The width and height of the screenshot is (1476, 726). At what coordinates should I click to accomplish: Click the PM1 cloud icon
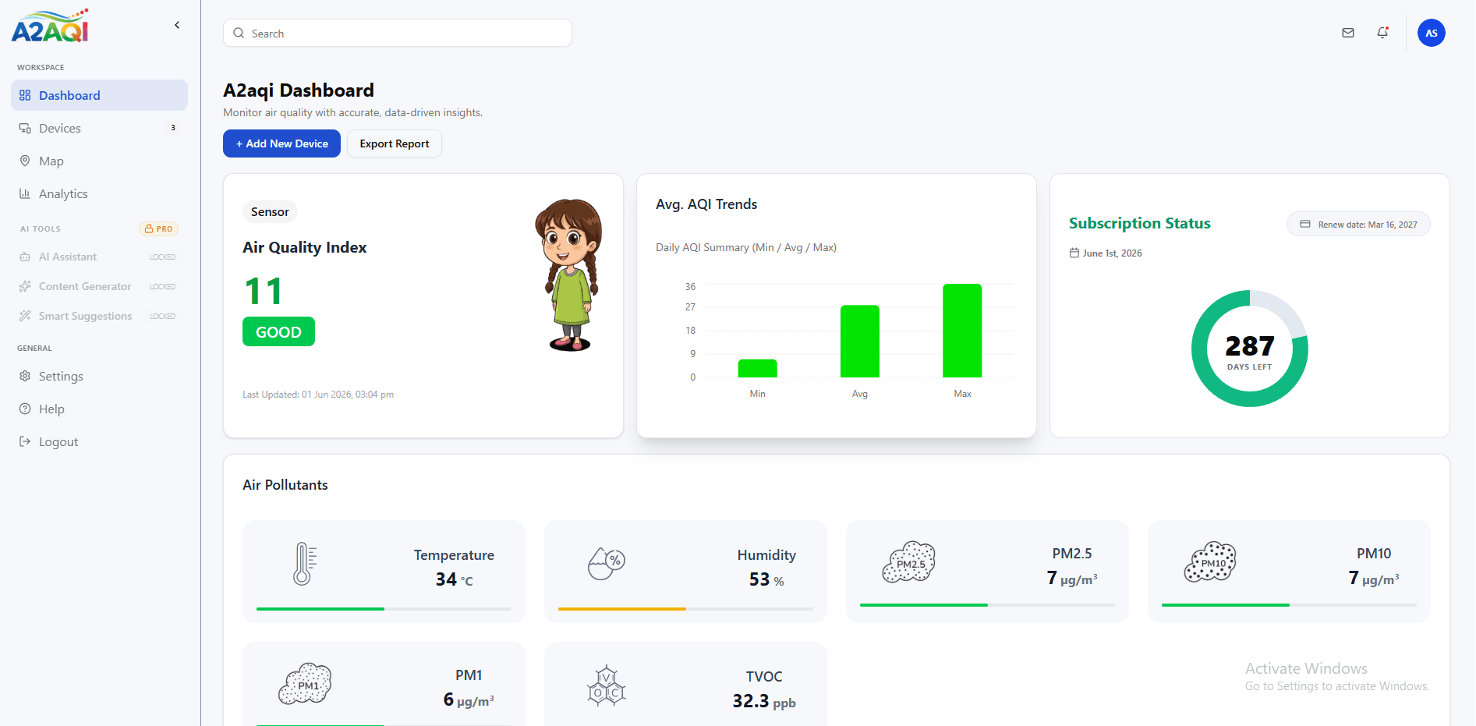[x=305, y=684]
